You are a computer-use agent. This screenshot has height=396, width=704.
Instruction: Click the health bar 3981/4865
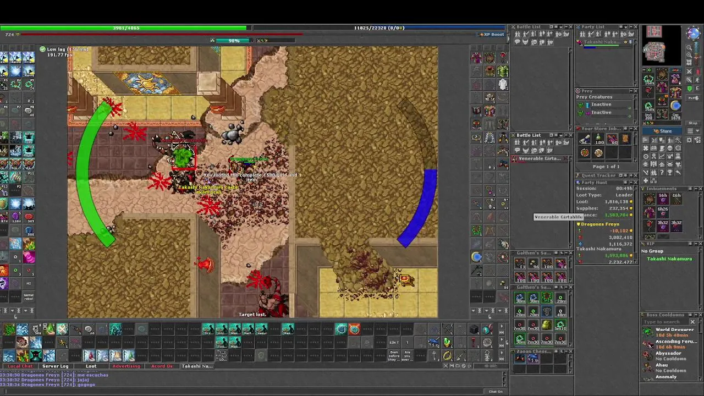(126, 28)
